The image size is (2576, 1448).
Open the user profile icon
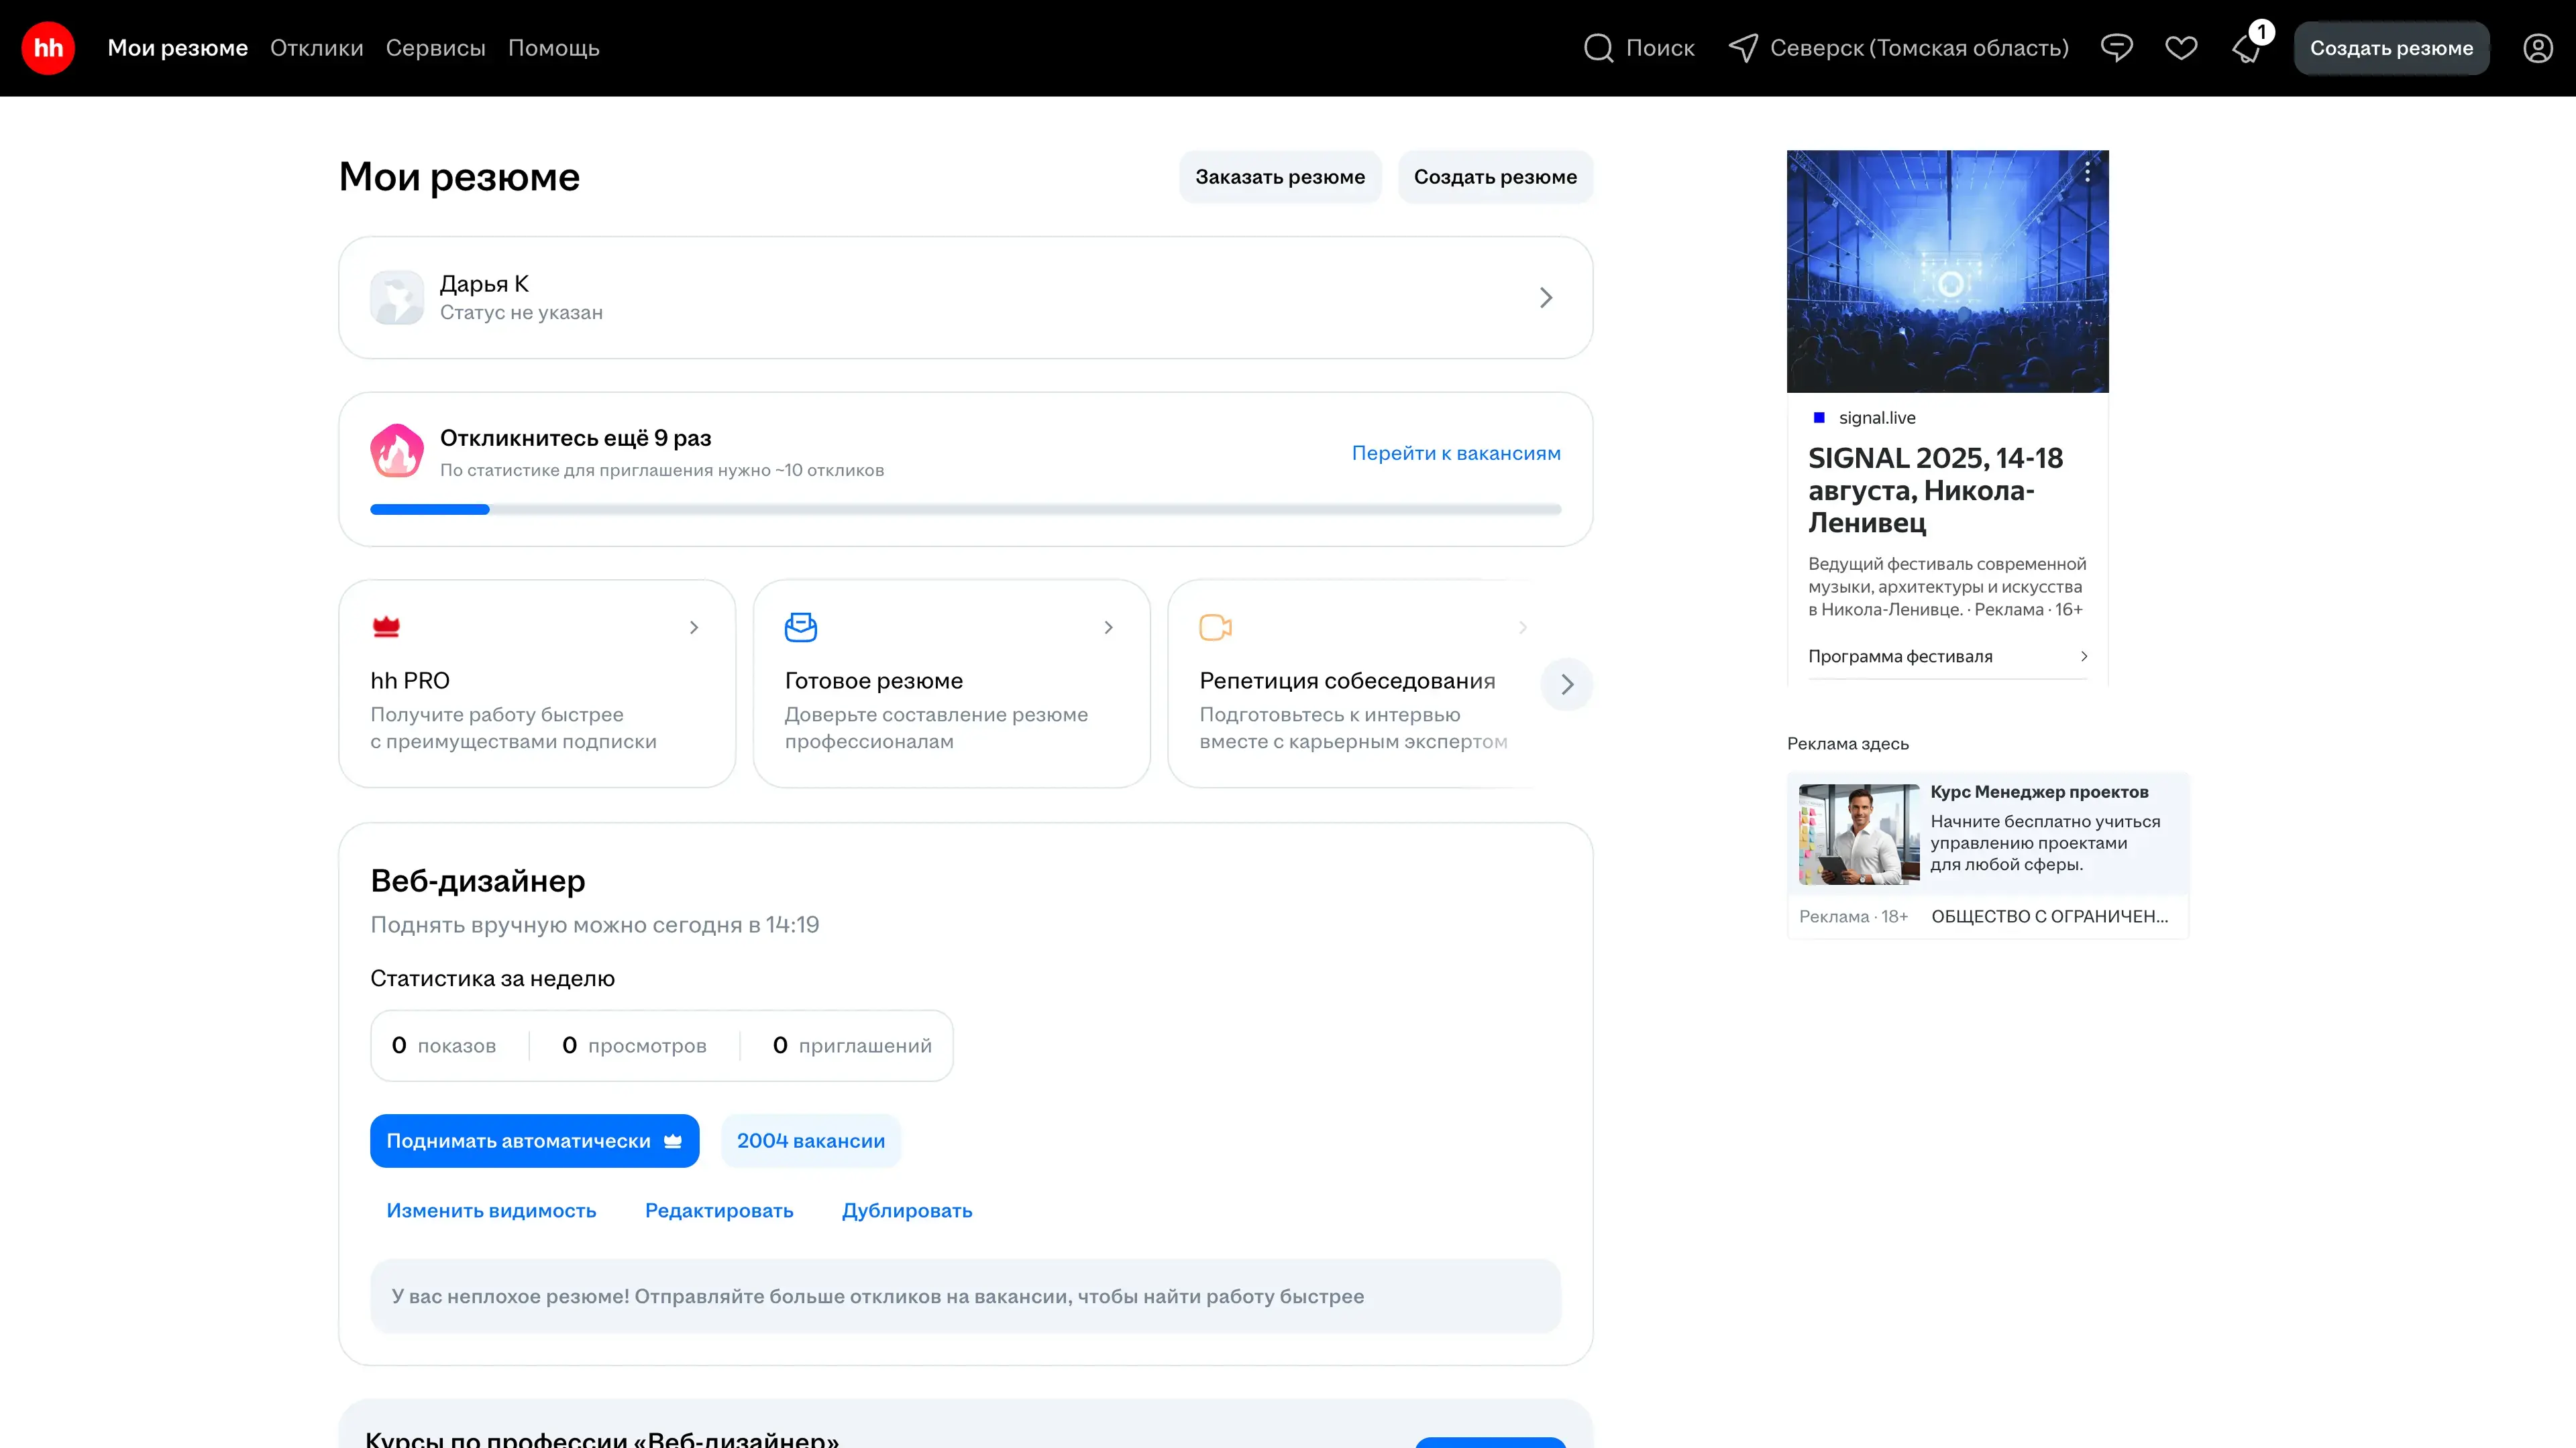pyautogui.click(x=2537, y=48)
